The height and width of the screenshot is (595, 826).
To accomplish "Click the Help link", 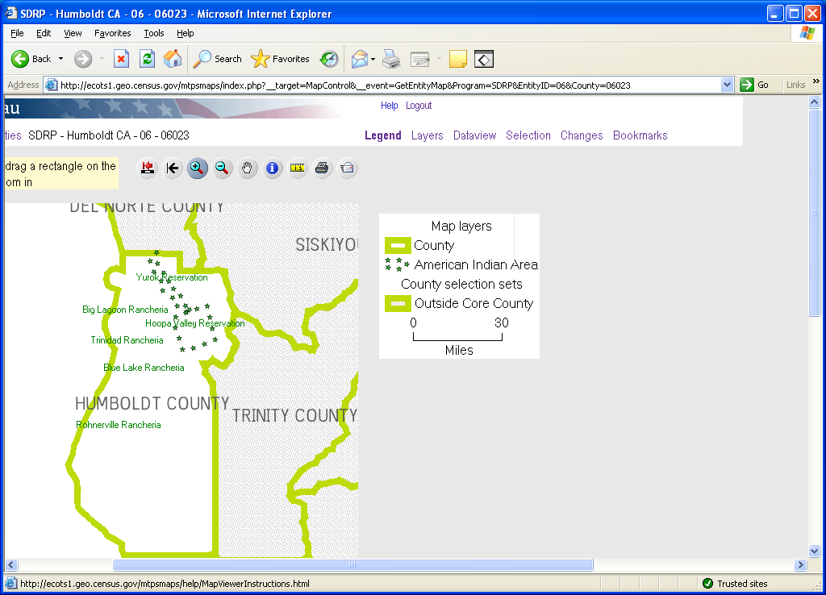I will pyautogui.click(x=389, y=106).
